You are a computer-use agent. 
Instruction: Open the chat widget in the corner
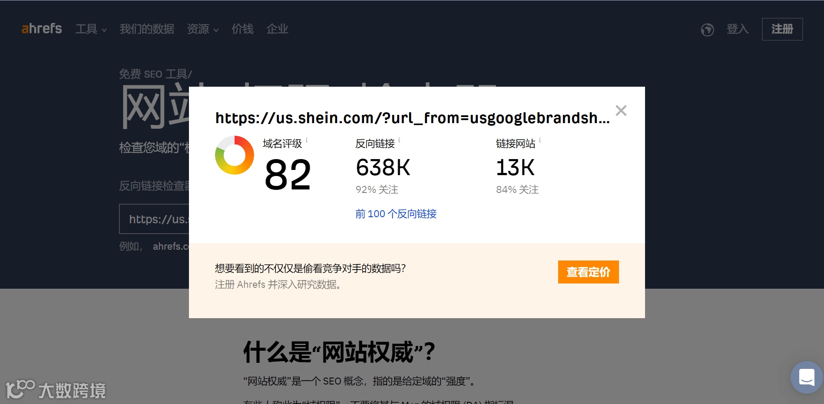(x=806, y=377)
